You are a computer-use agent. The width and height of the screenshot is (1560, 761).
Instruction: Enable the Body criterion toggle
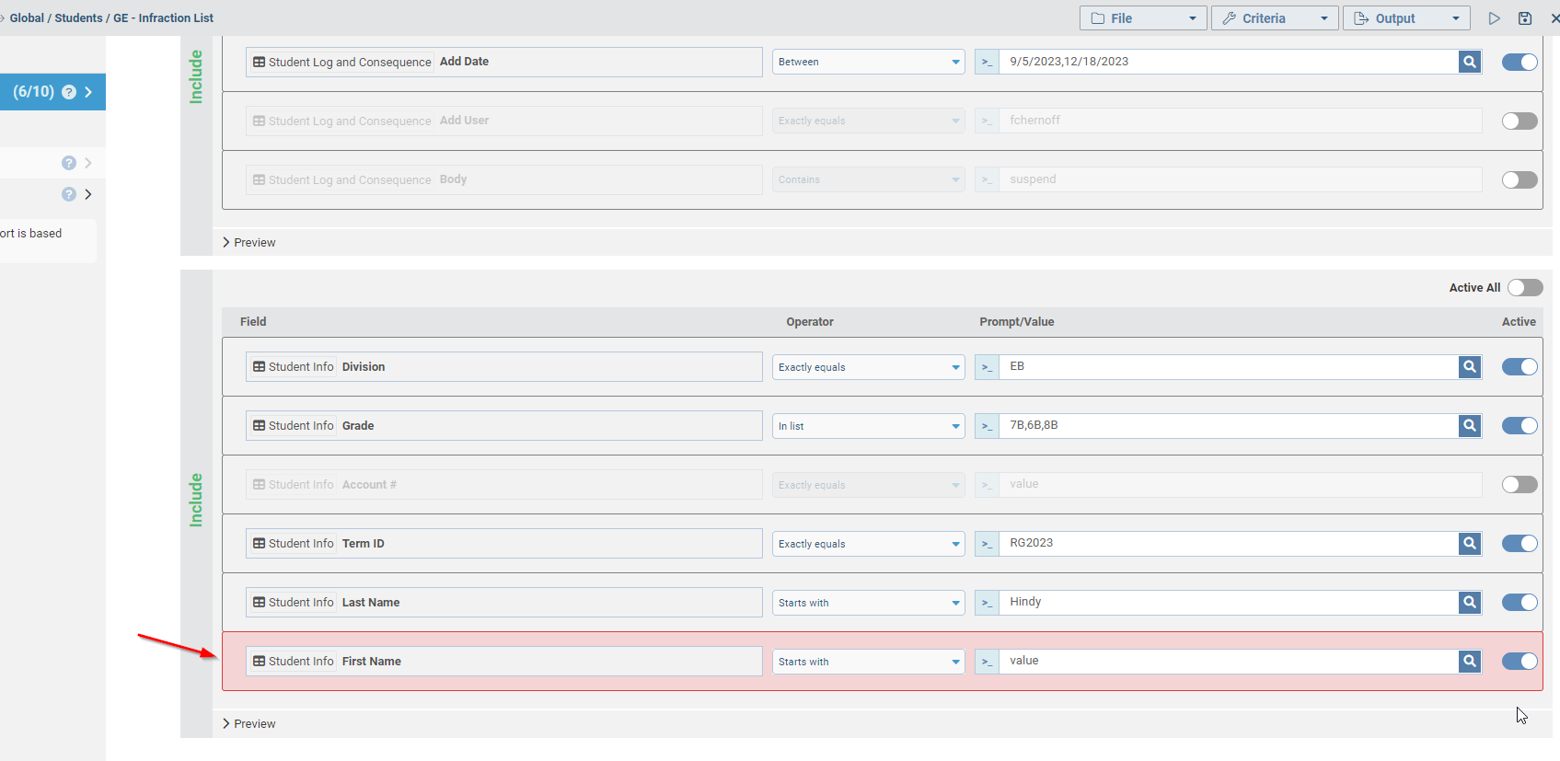click(x=1520, y=179)
